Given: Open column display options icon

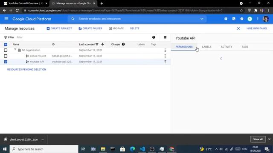Looking at the screenshot, I should tap(165, 37).
